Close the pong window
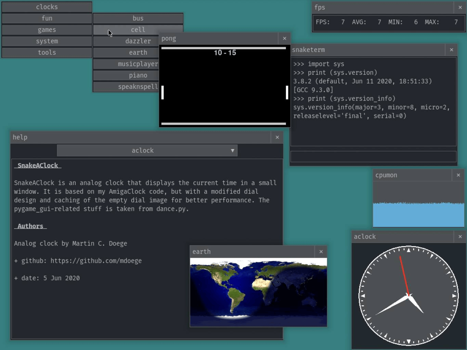The image size is (467, 350). pyautogui.click(x=284, y=38)
